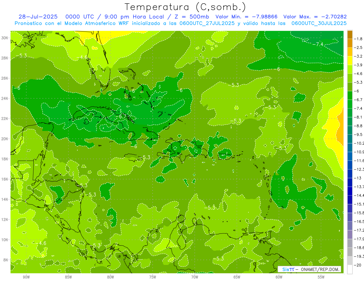Pick legend swatch between -13.7 and -14.4
The image size is (364, 281).
350,191
